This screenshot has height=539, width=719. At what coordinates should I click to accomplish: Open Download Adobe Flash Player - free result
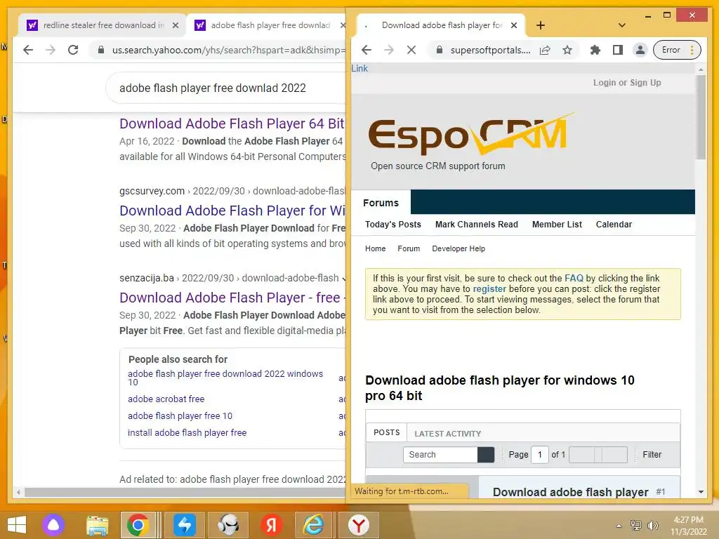point(232,298)
